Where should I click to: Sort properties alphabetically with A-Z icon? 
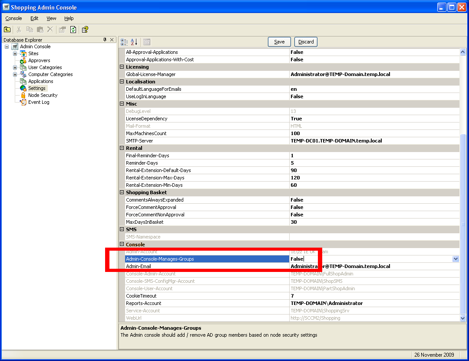tap(134, 42)
